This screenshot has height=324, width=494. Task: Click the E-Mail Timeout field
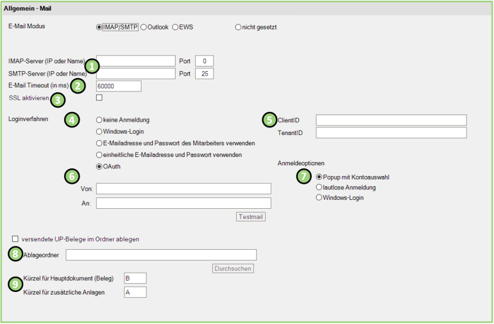pos(119,86)
